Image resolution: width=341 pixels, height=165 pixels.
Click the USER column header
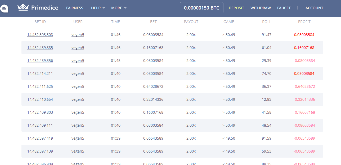78,22
